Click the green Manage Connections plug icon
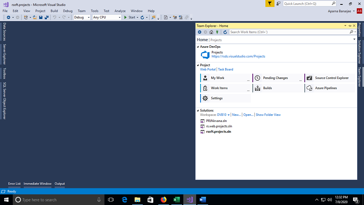Screen dimensions: 364x205 217,32
